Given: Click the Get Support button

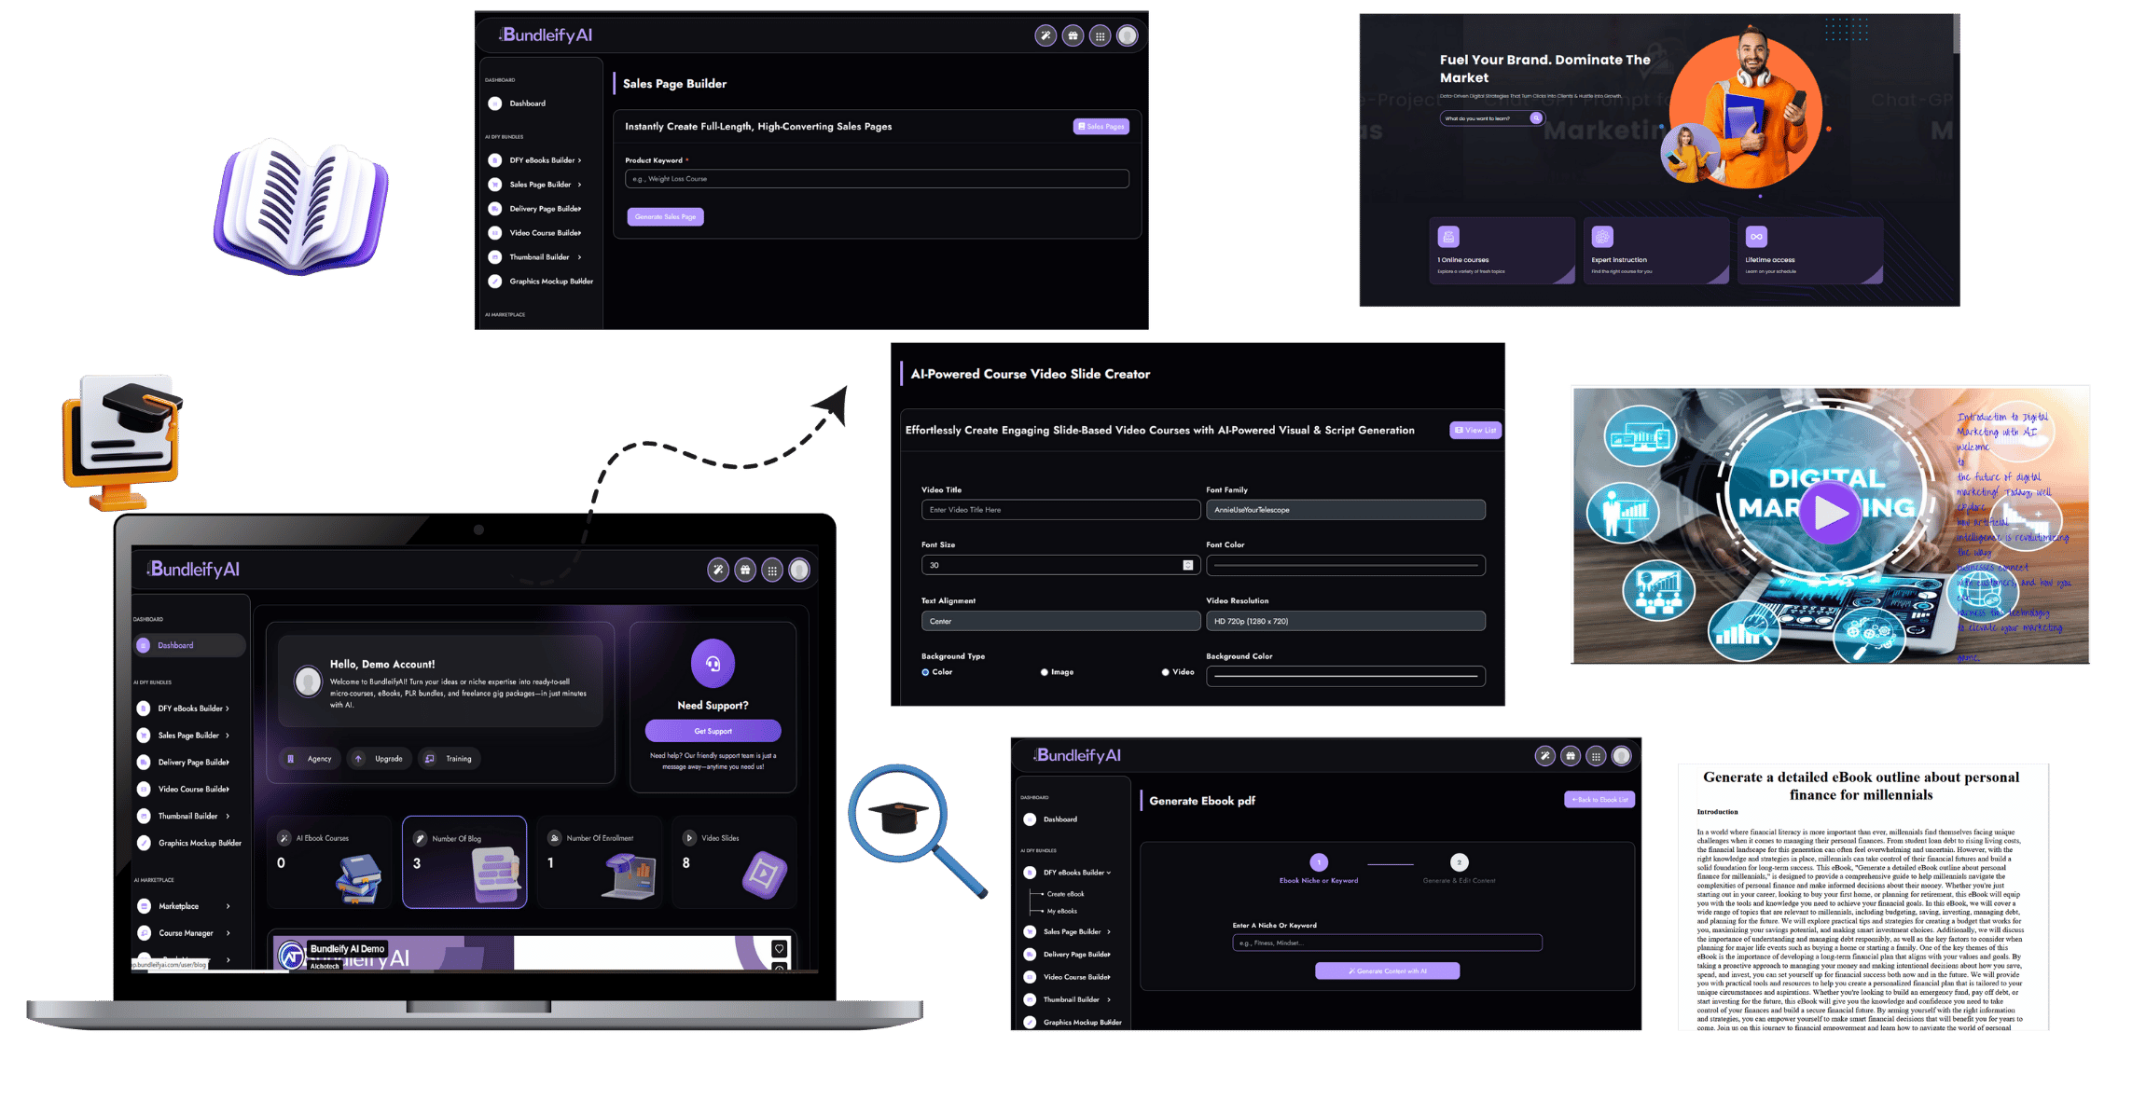Looking at the screenshot, I should coord(713,731).
